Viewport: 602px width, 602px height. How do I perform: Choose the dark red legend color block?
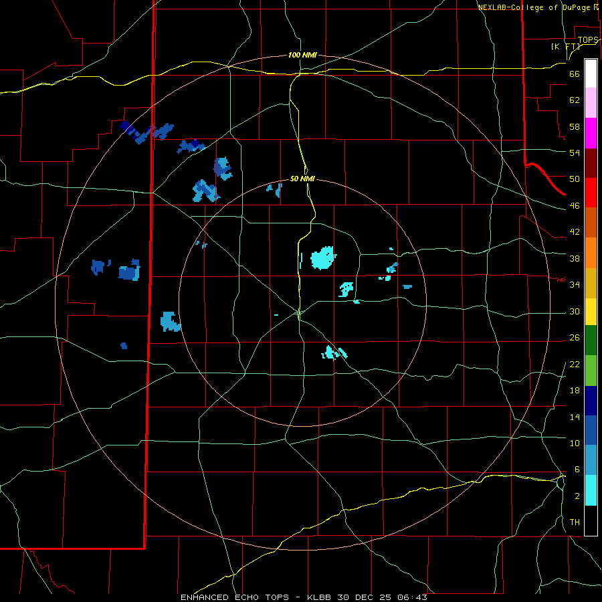pos(591,163)
